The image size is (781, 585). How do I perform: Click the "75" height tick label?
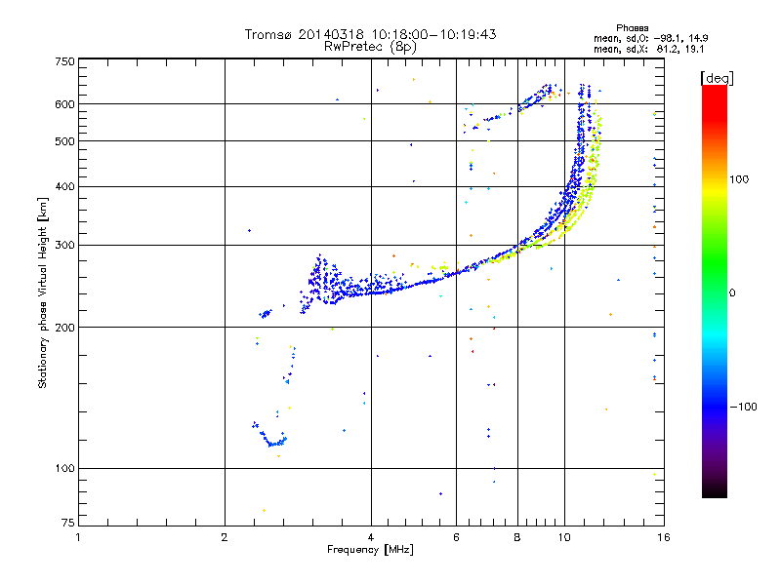[68, 523]
